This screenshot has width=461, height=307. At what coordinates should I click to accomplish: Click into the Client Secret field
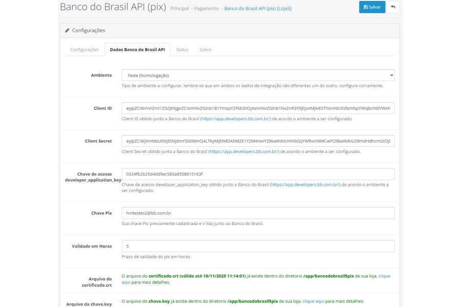pyautogui.click(x=258, y=141)
